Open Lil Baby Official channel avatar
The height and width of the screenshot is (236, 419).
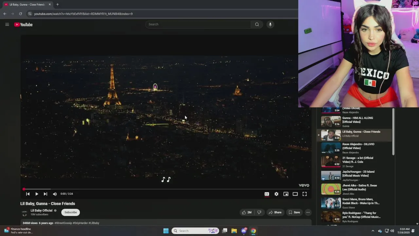[24, 212]
